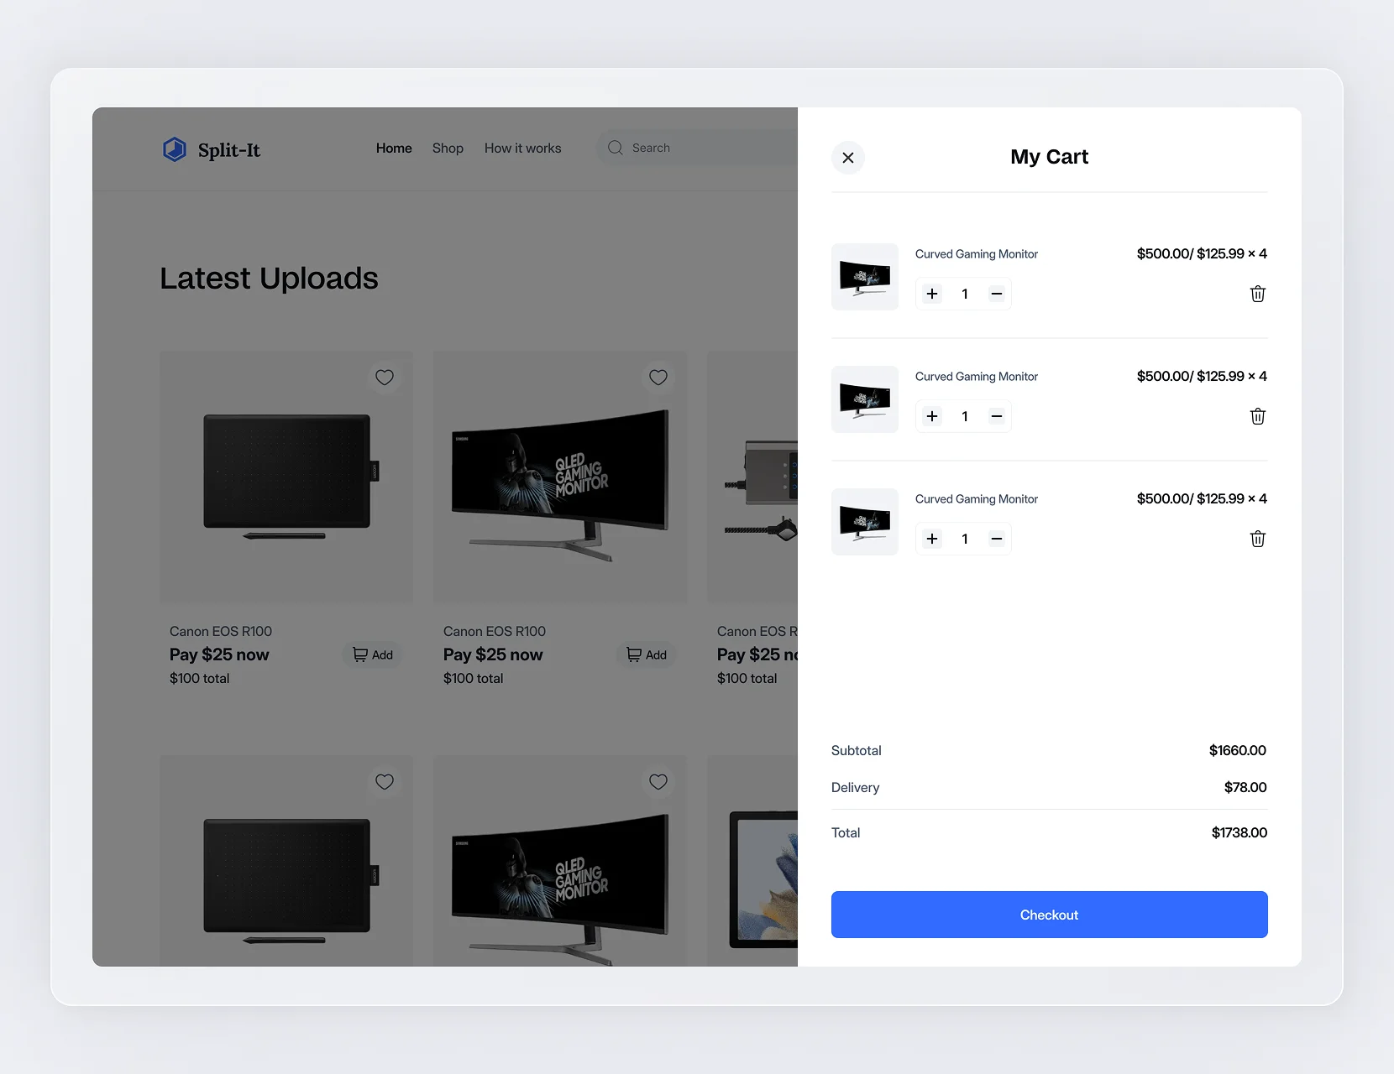Image resolution: width=1394 pixels, height=1074 pixels.
Task: Focus the Search field
Action: click(697, 148)
